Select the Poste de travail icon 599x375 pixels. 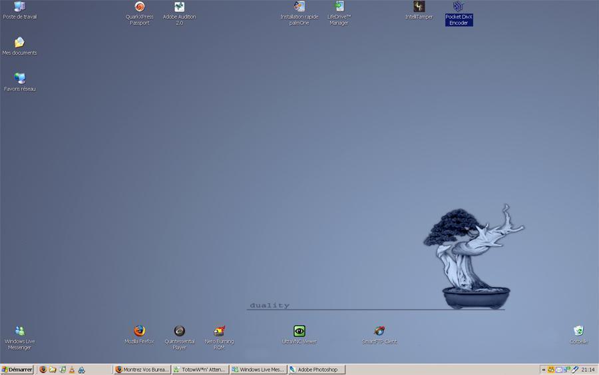tap(20, 7)
